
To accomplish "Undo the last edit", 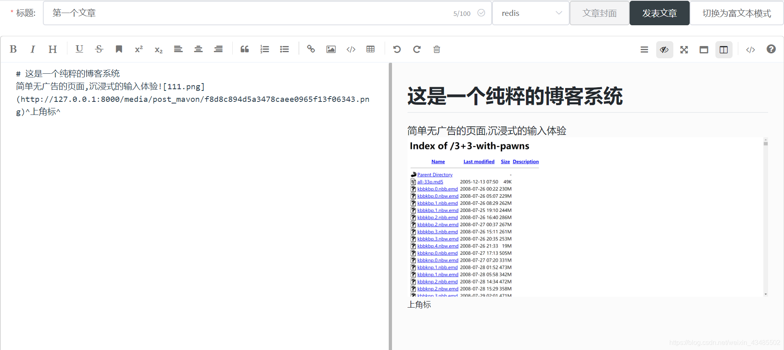I will [x=397, y=49].
